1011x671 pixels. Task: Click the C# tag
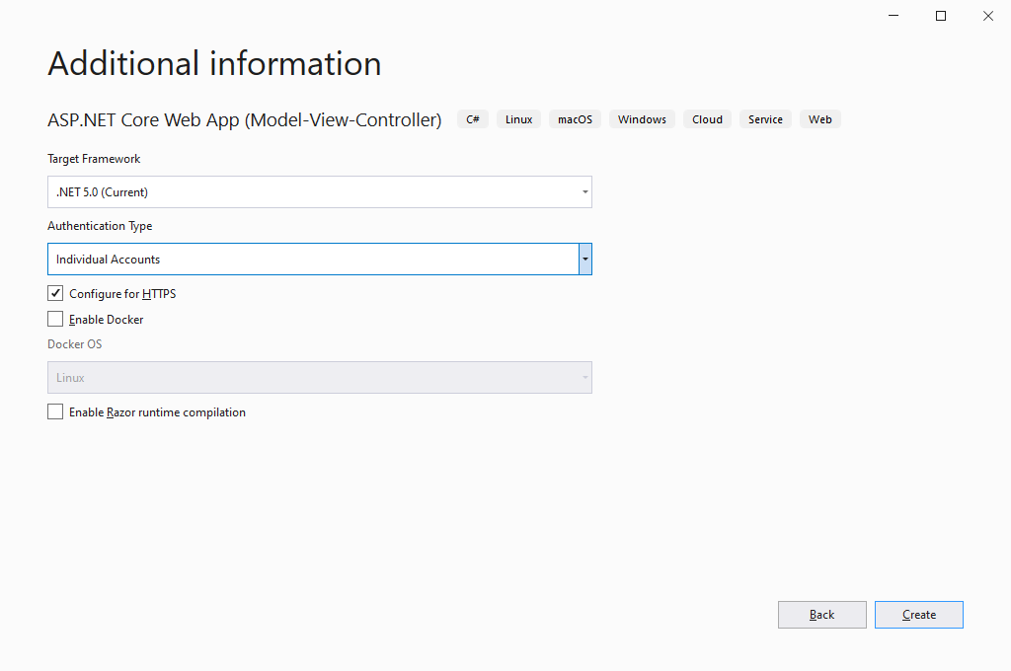pos(473,119)
